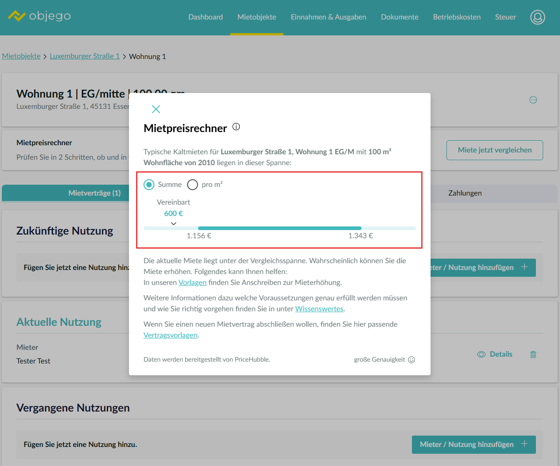Select the pro m² radio button

[x=193, y=185]
